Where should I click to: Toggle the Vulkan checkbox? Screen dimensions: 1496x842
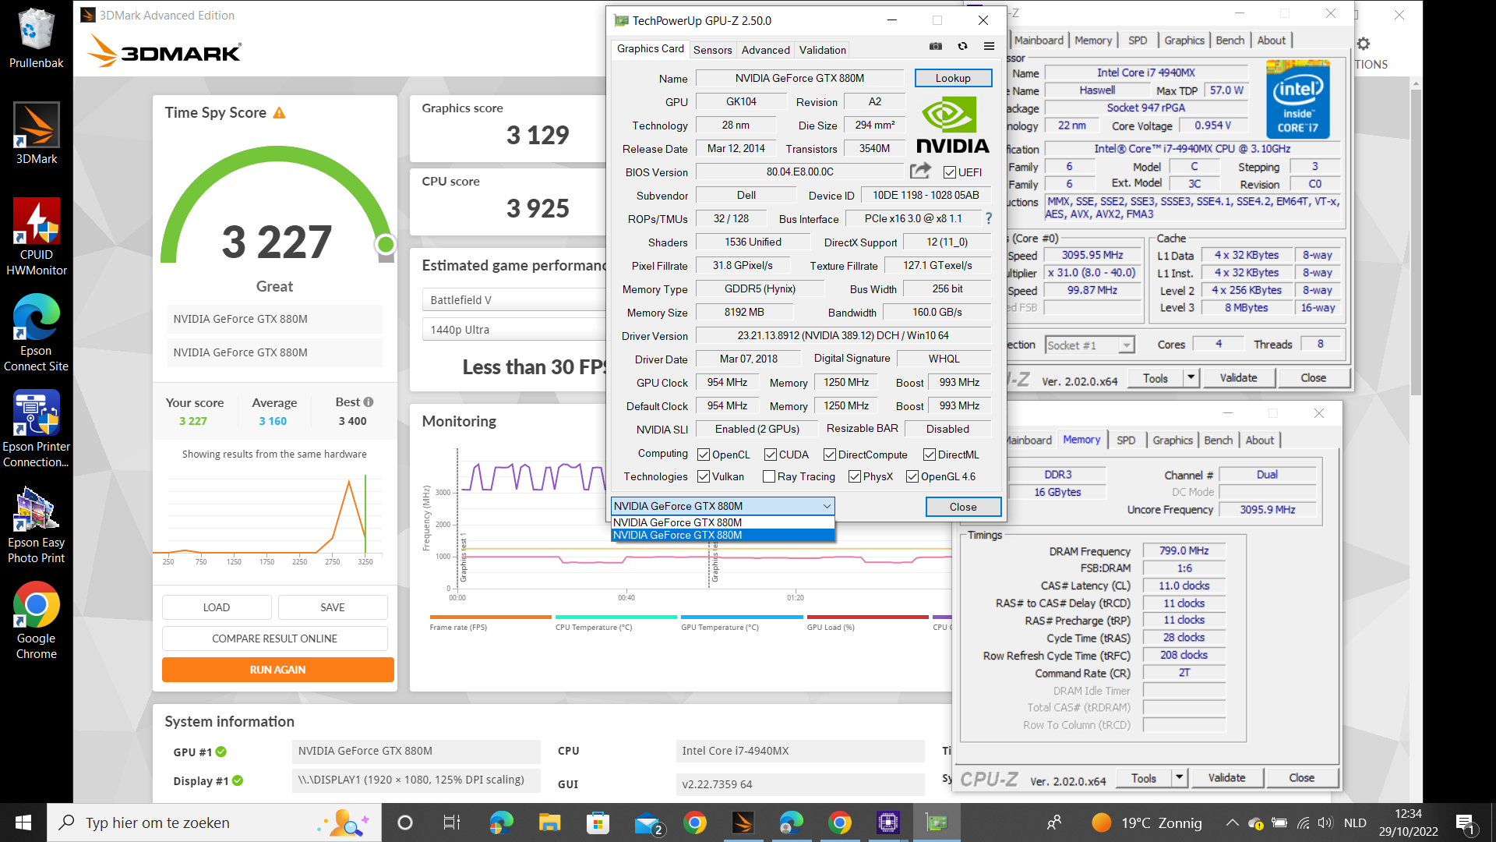[704, 476]
